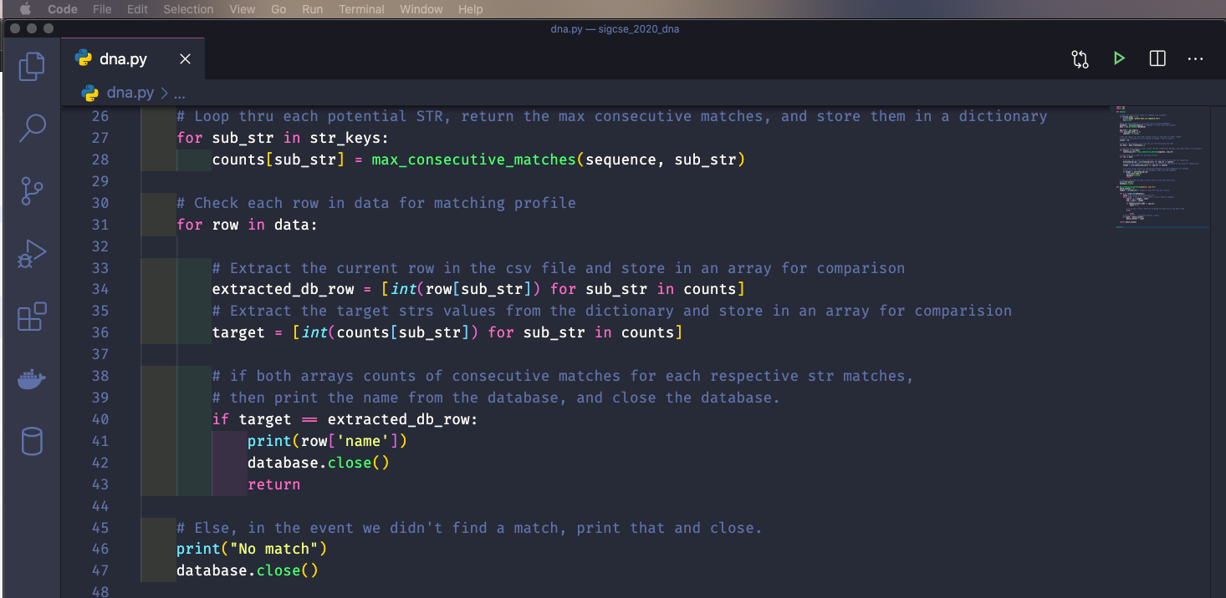Viewport: 1226px width, 598px height.
Task: Click extracted_db_row variable on line 34
Action: click(283, 289)
